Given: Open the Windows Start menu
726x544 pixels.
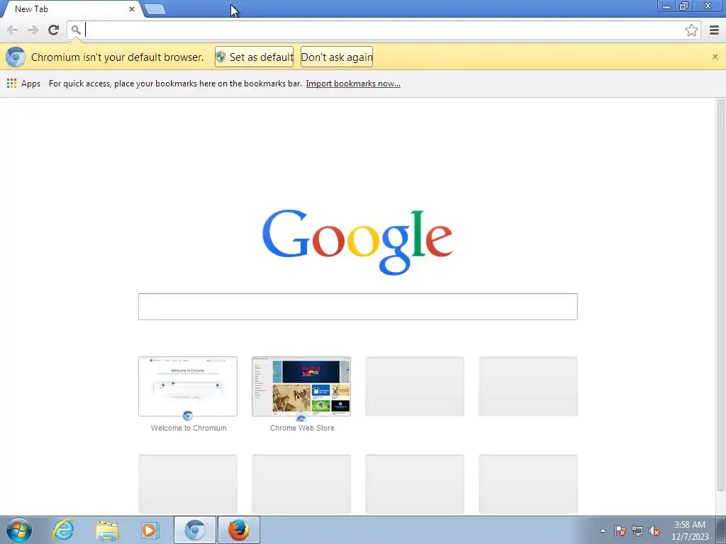Looking at the screenshot, I should [x=18, y=530].
